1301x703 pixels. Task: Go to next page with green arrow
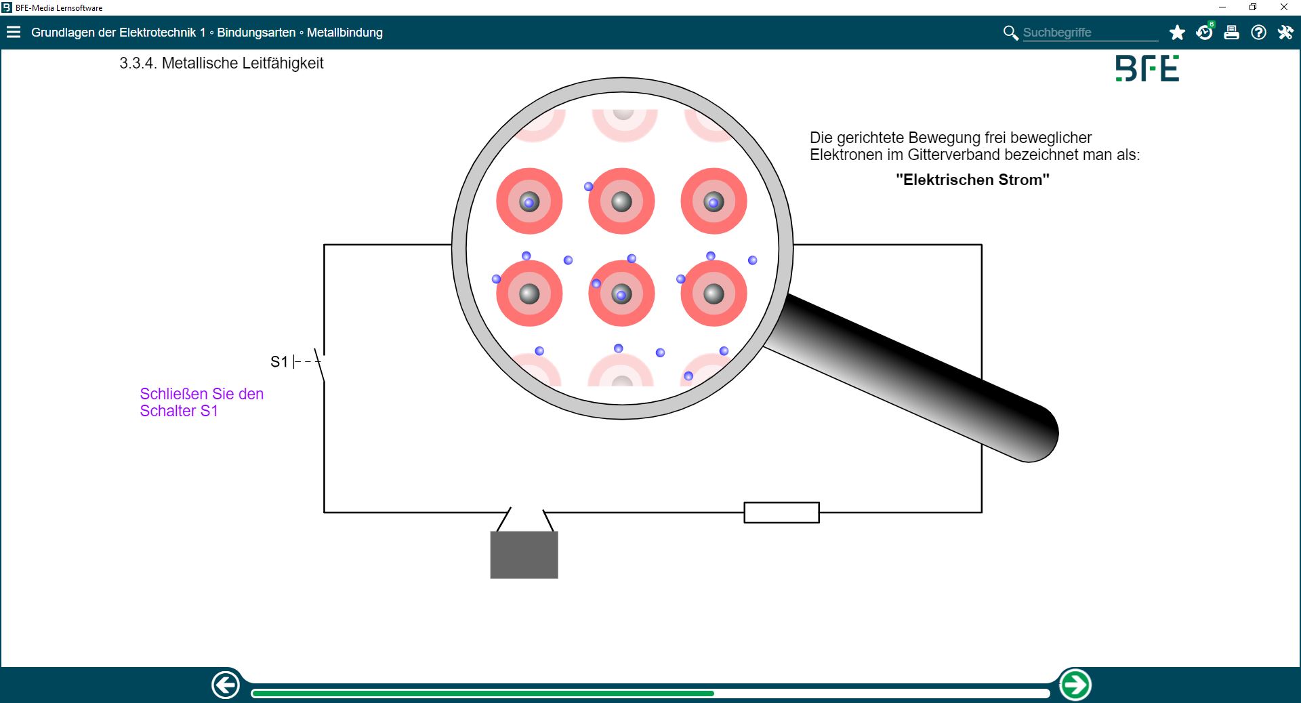[1075, 685]
